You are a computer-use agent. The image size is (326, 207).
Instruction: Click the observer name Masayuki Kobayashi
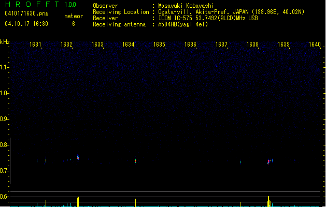(x=186, y=6)
